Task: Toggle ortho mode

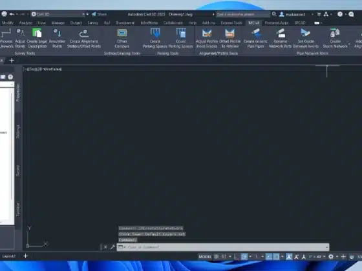Action: pos(237,257)
